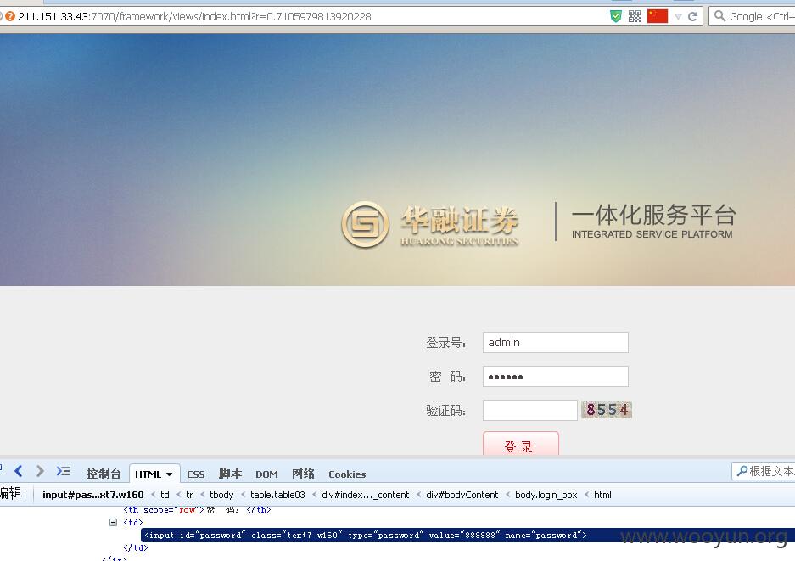
Task: Select input#pas...xt7.w160 breadcrumb
Action: point(92,495)
